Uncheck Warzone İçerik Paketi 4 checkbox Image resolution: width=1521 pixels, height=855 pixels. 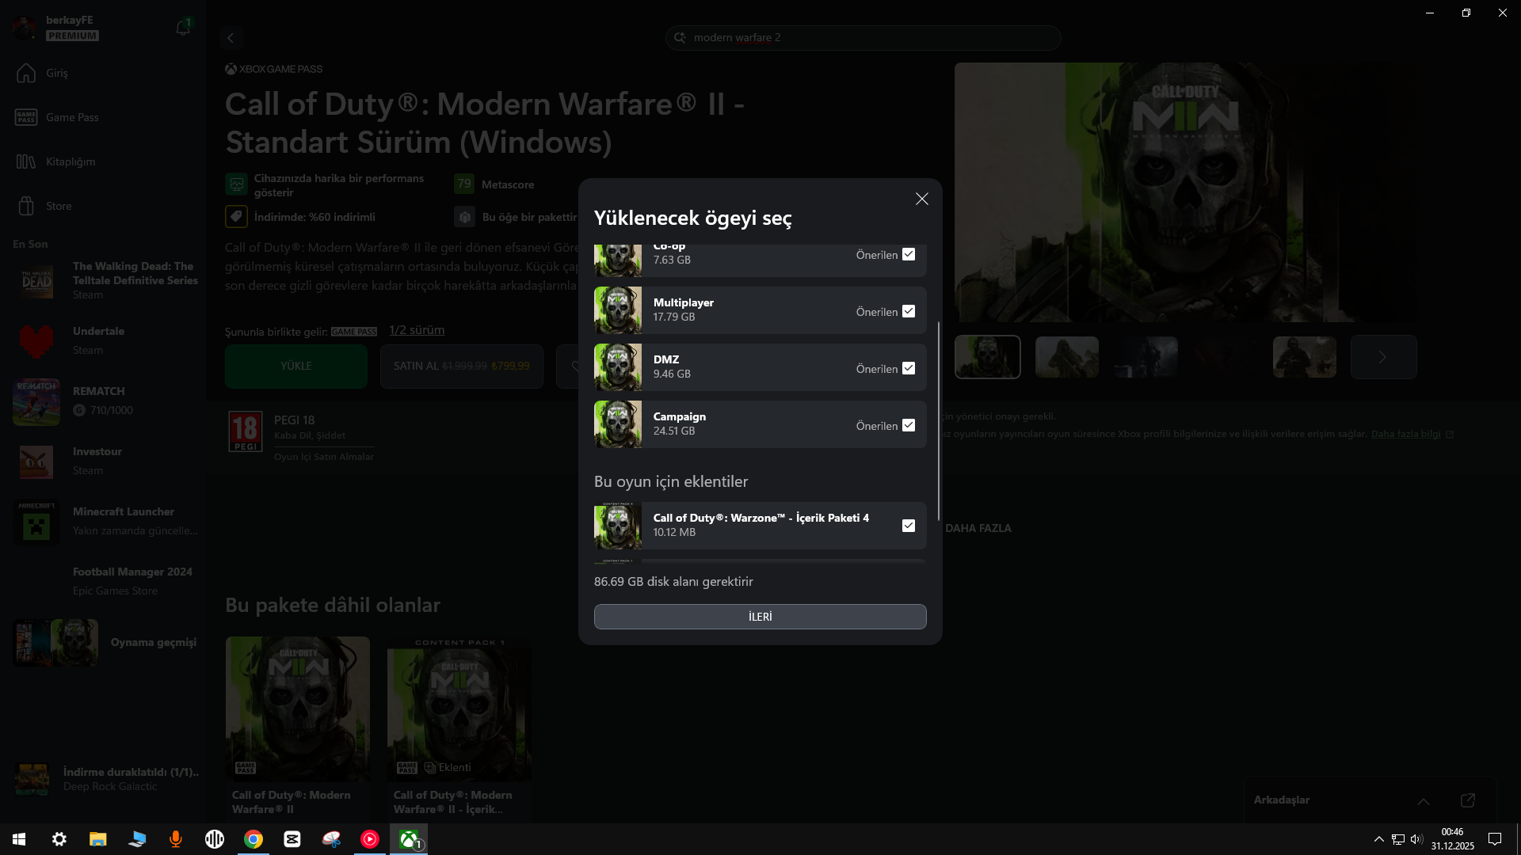[x=909, y=526]
